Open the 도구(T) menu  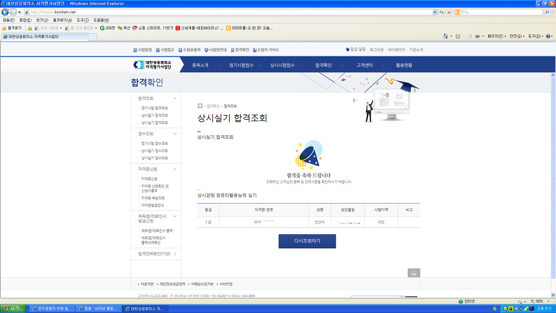[83, 20]
